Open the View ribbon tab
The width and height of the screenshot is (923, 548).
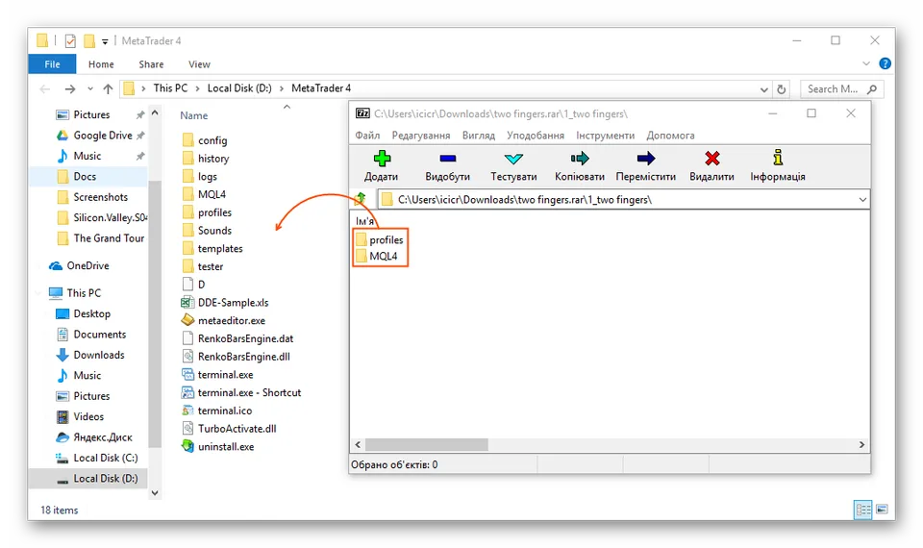pos(199,64)
